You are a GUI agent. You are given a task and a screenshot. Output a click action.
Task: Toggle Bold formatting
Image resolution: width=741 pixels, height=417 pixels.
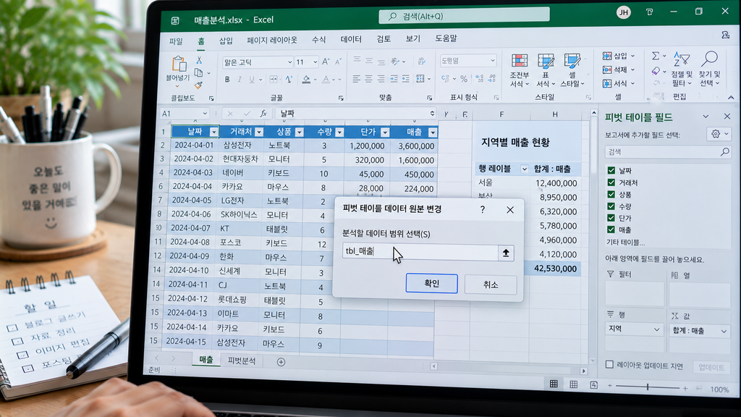click(x=227, y=80)
